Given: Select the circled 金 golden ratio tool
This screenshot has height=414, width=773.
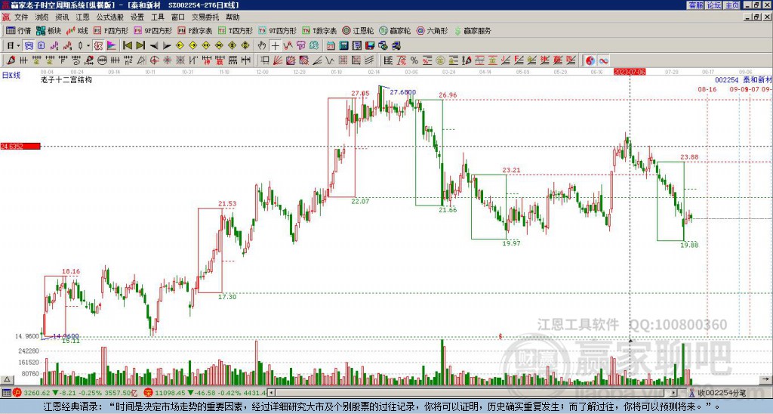Looking at the screenshot, I should [x=440, y=60].
